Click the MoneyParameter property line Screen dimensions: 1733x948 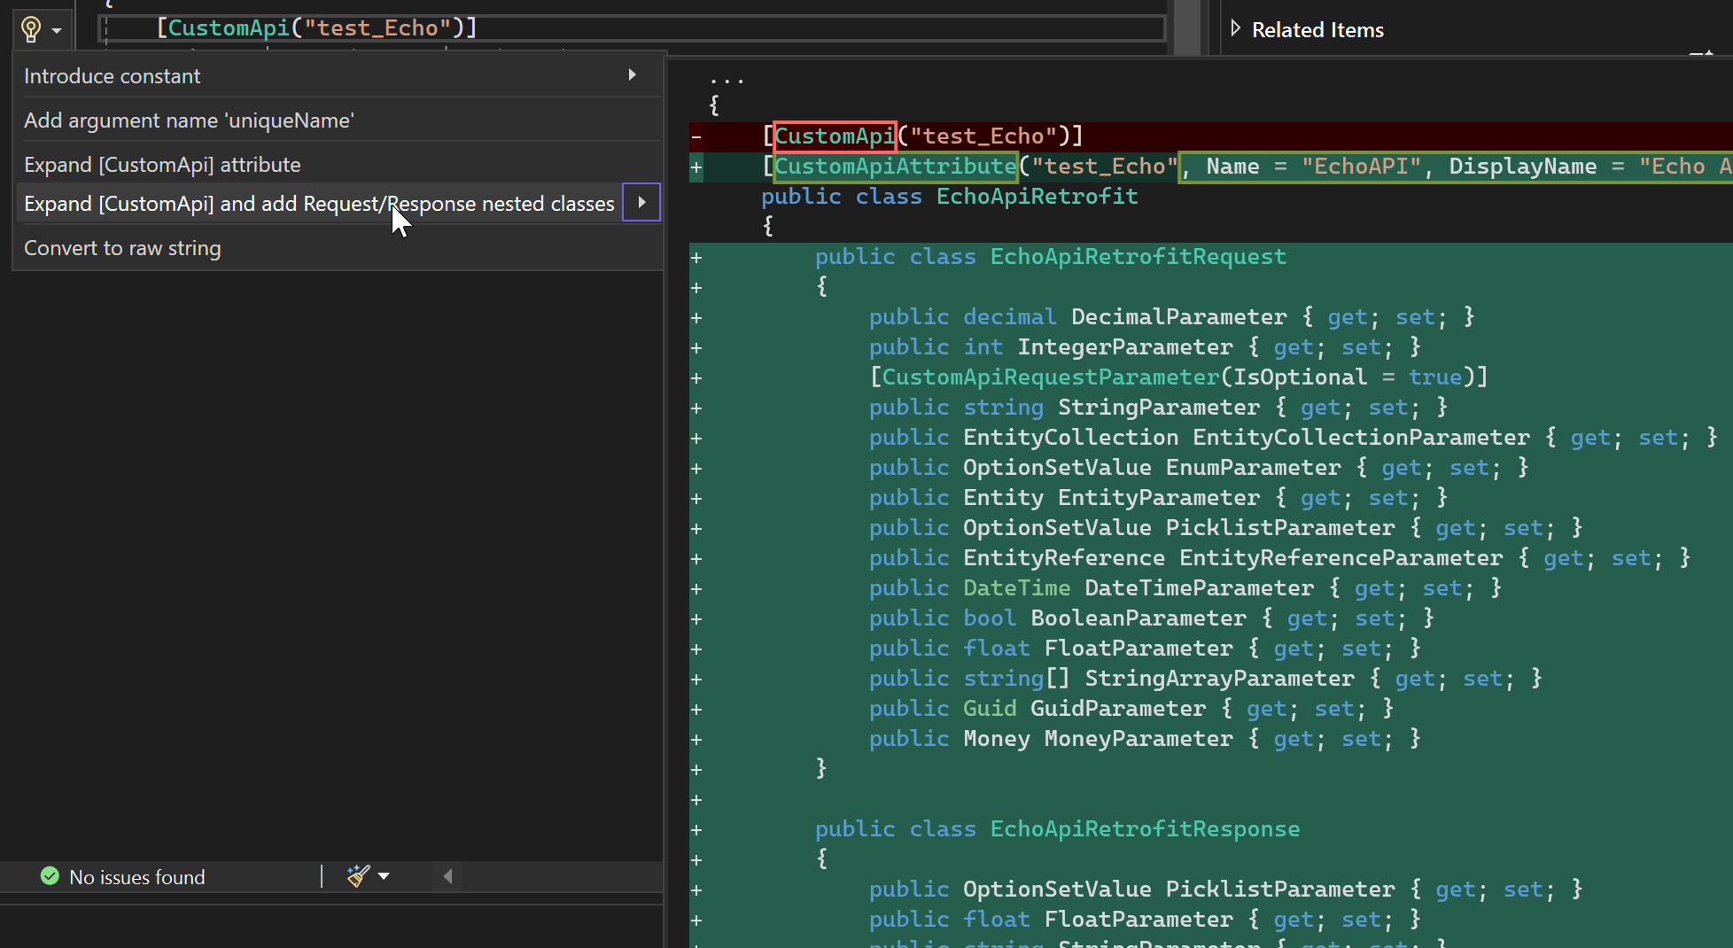[1145, 739]
